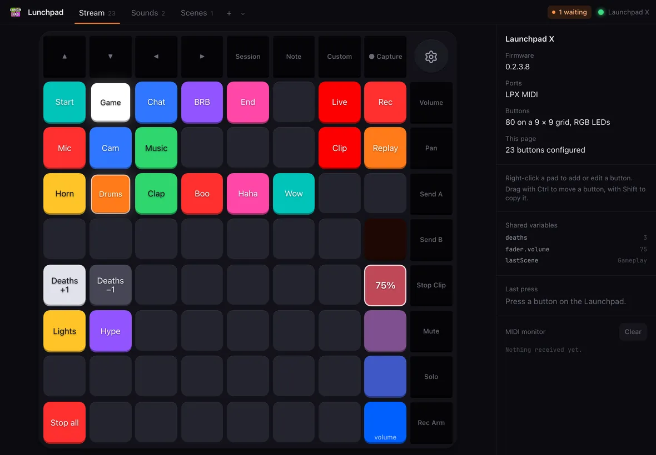Click the fader.volume shared variable row
656x455 pixels.
pos(576,249)
